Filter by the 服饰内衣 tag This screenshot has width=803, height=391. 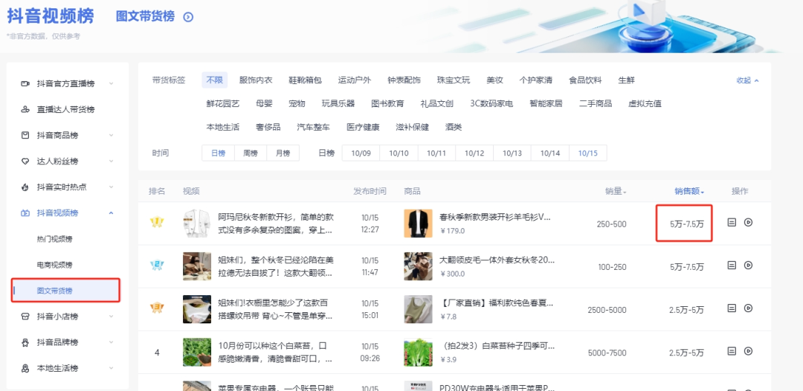tap(256, 80)
